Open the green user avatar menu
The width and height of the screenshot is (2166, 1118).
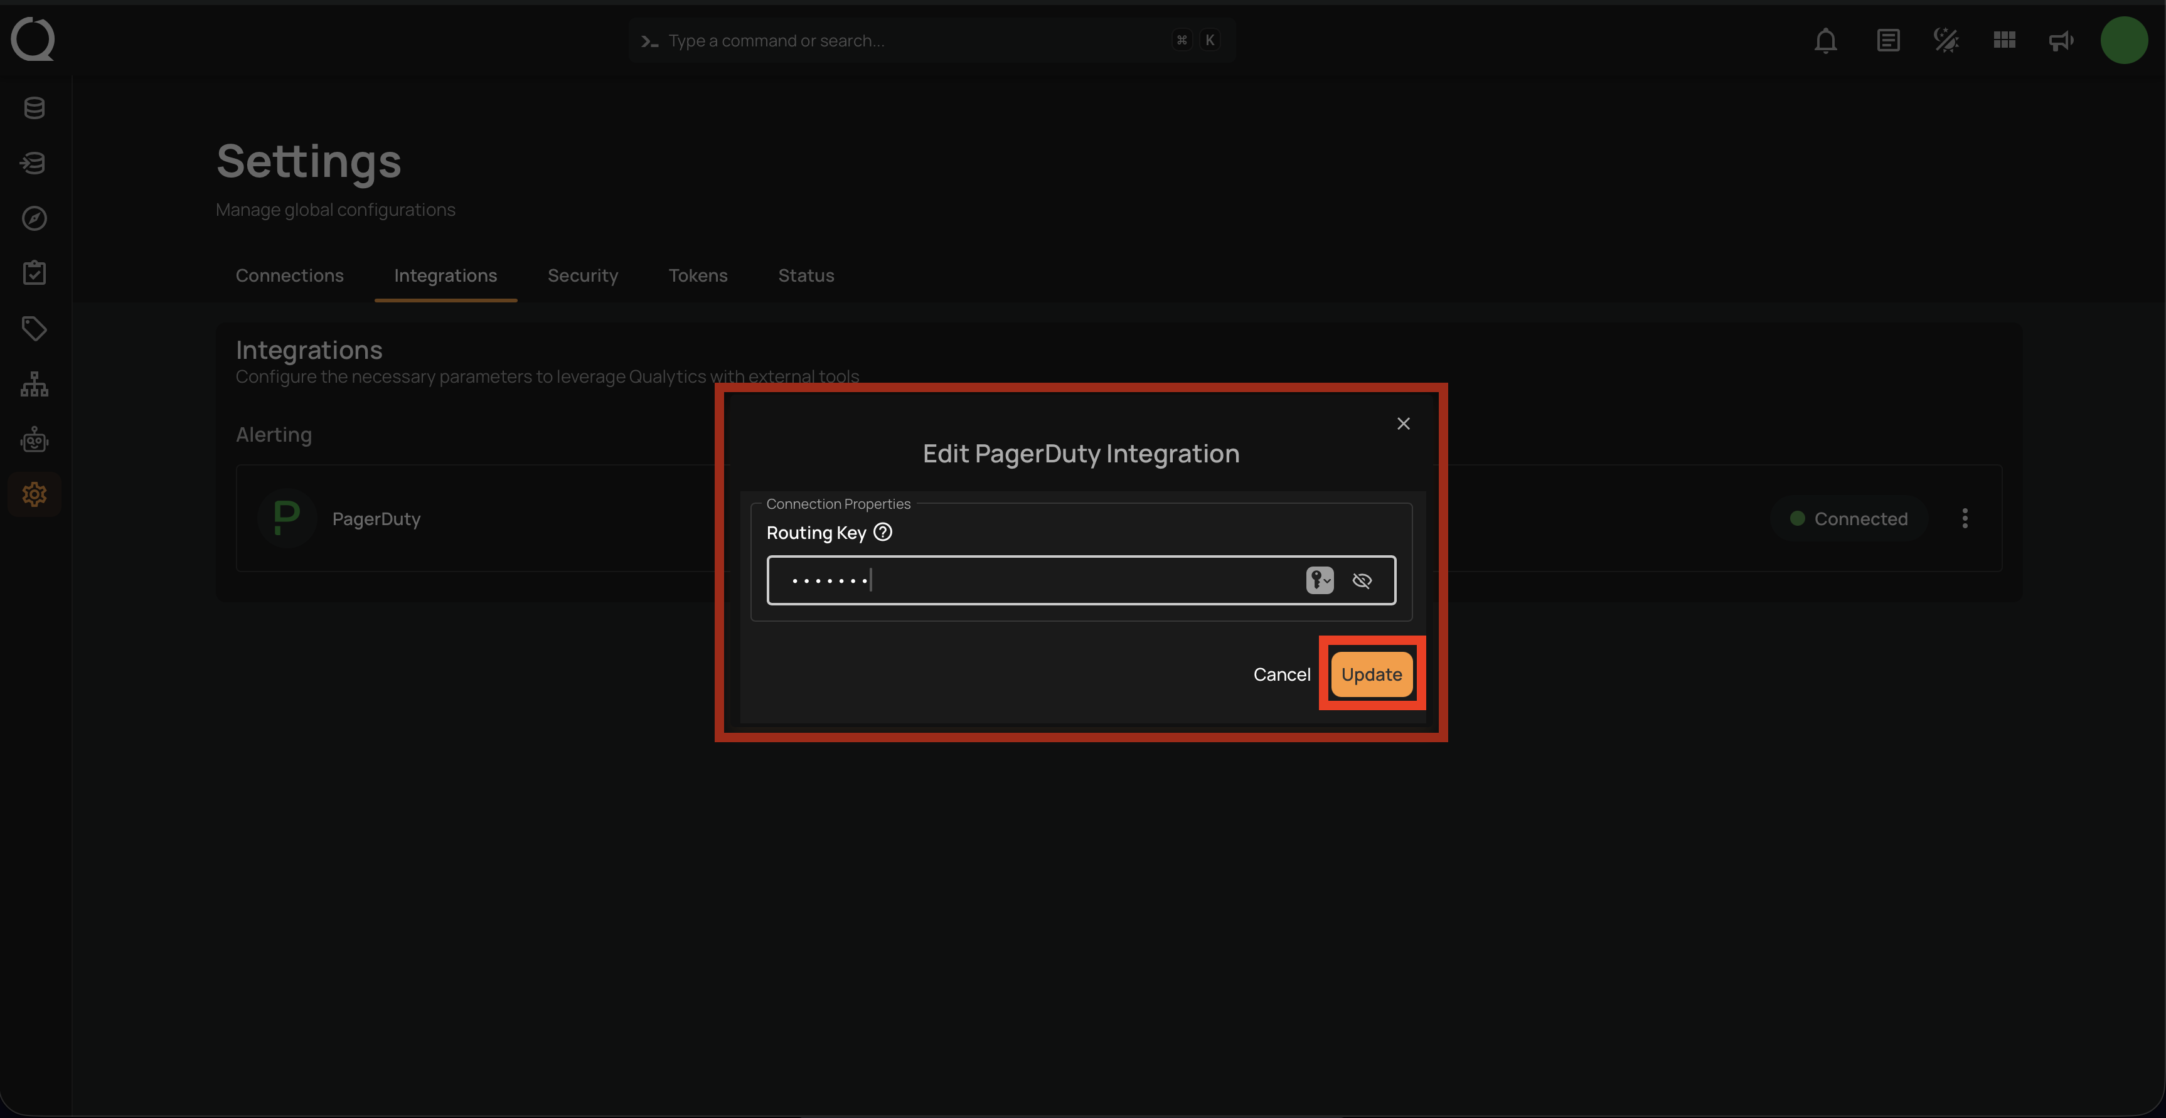2123,40
